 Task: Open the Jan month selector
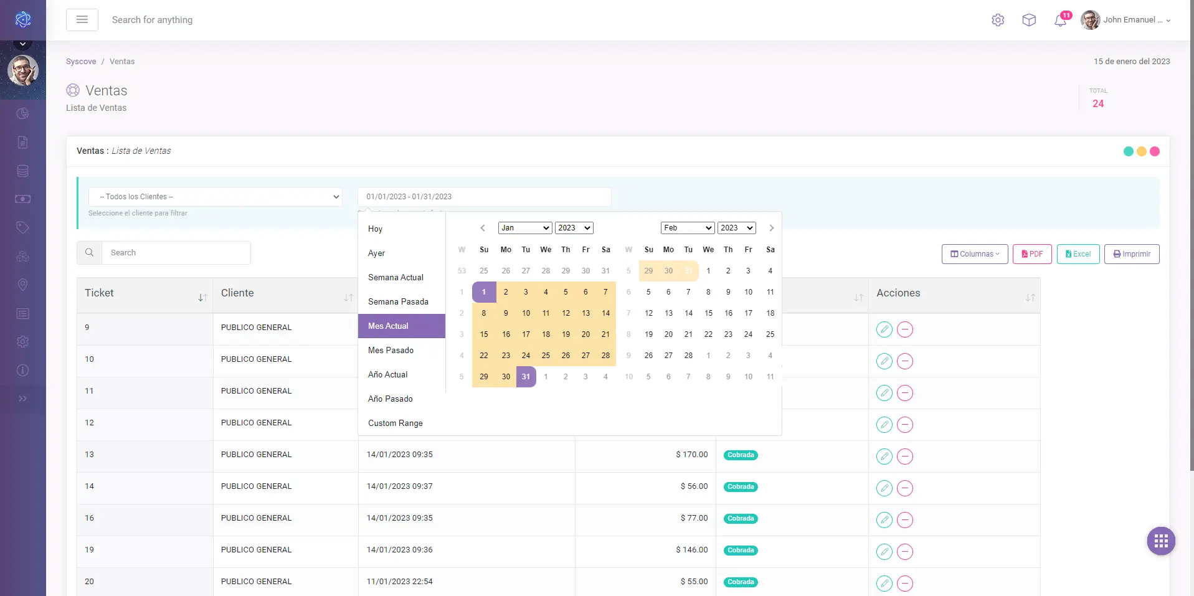(525, 228)
